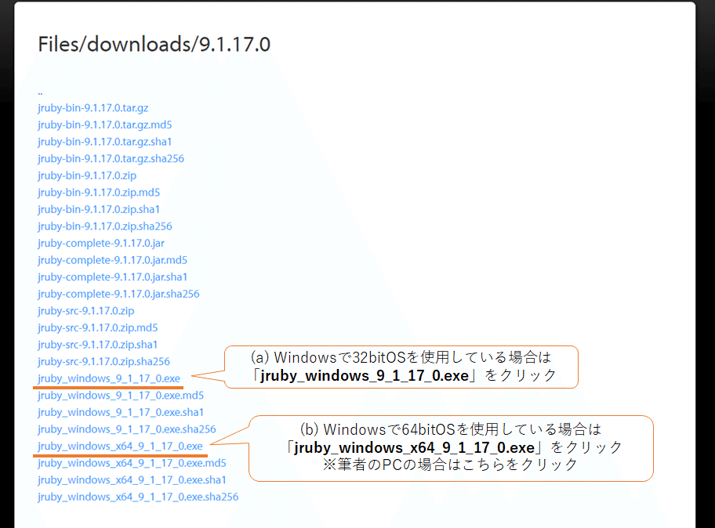
Task: Open jruby-complete-9.1.17.0.jar.sha1 link
Action: pos(113,277)
